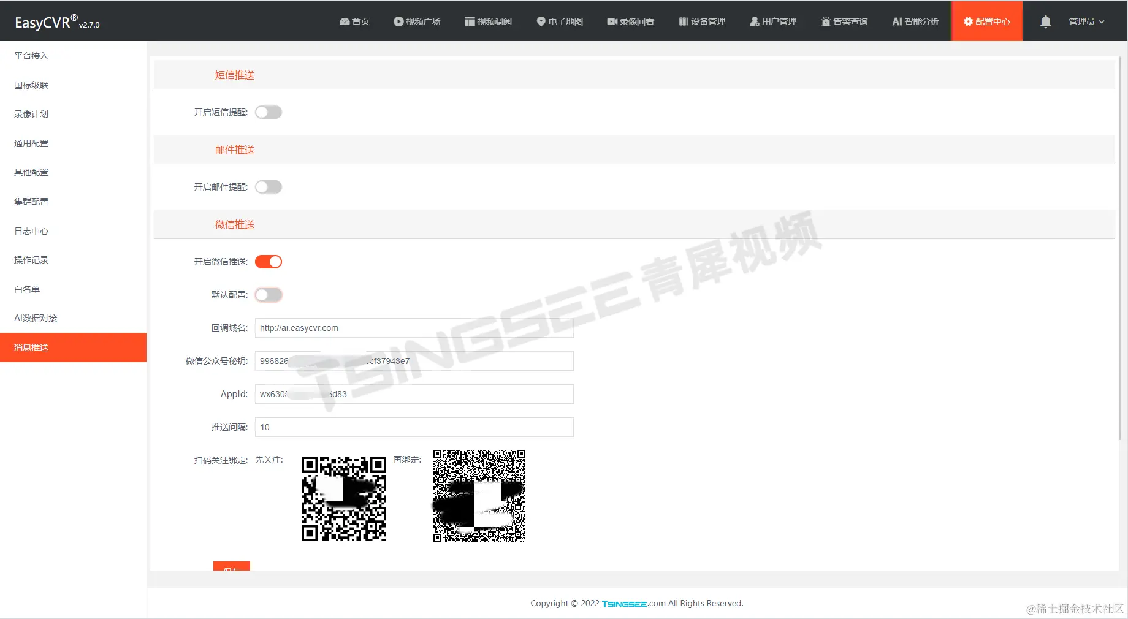The width and height of the screenshot is (1128, 619).
Task: Click the 回调域名 input field
Action: (x=414, y=328)
